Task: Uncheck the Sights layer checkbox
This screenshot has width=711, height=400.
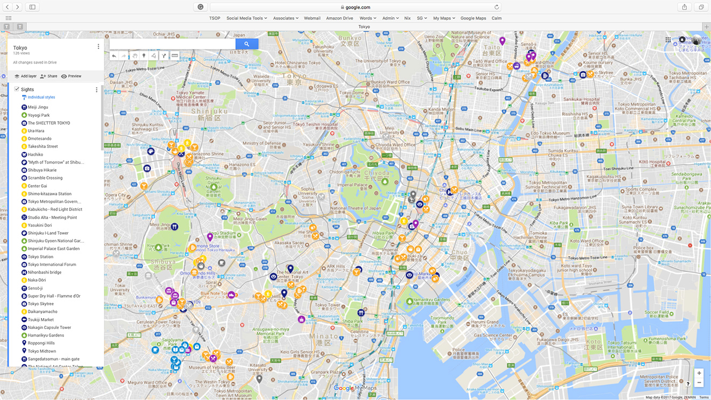Action: [17, 89]
